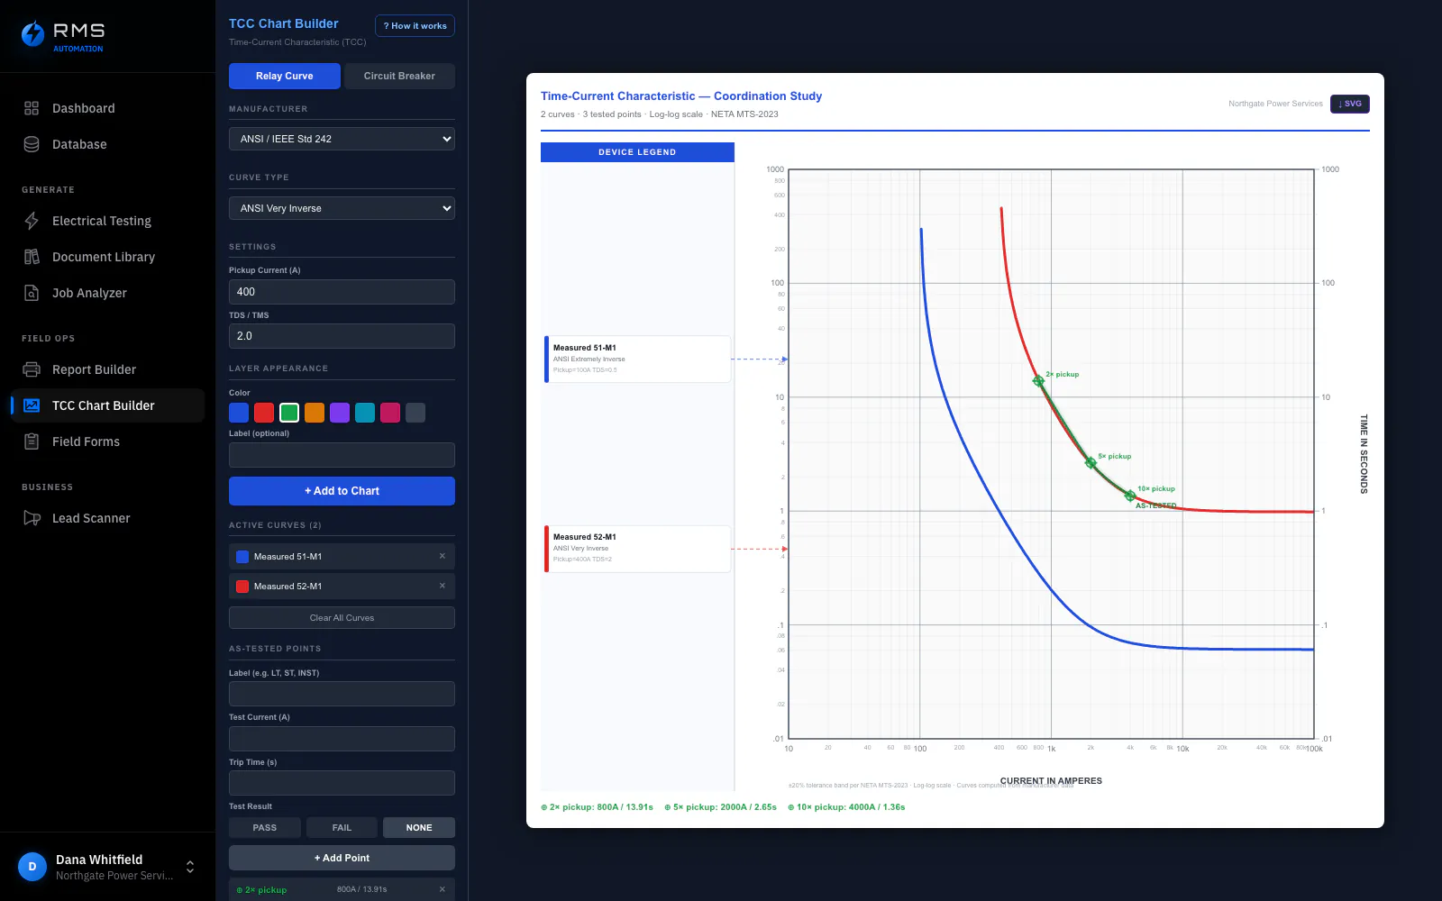
Task: Switch to the Circuit Breaker tab
Action: point(399,76)
